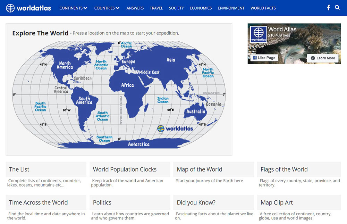
Task: Go to the Travel section
Action: point(156,8)
